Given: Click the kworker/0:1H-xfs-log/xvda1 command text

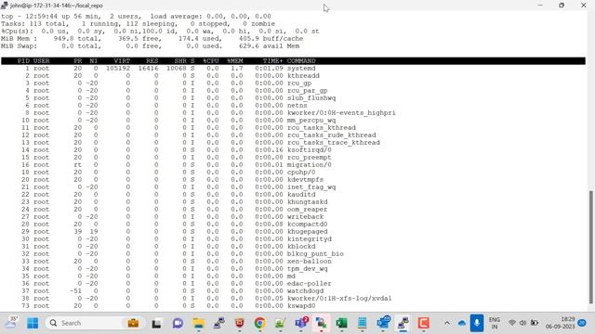Looking at the screenshot, I should [339, 299].
